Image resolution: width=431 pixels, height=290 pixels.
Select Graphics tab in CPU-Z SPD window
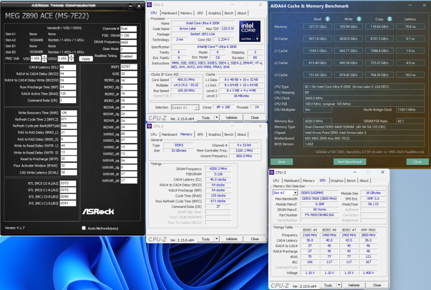pos(337,180)
